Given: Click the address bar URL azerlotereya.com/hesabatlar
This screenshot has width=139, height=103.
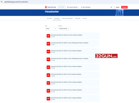Looking at the screenshot, I should (x=16, y=2).
